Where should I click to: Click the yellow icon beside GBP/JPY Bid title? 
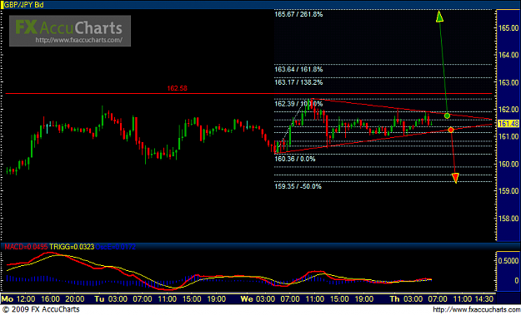(2, 4)
